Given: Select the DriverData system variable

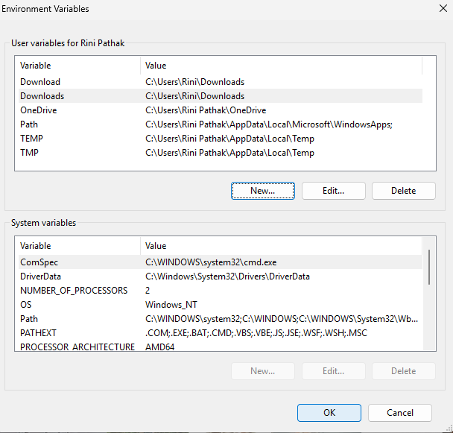Looking at the screenshot, I should tap(41, 276).
